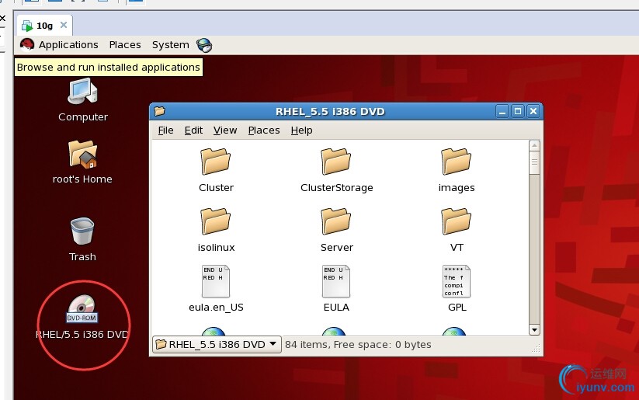Select the 'GPL' file name
639x400 pixels.
pos(457,308)
